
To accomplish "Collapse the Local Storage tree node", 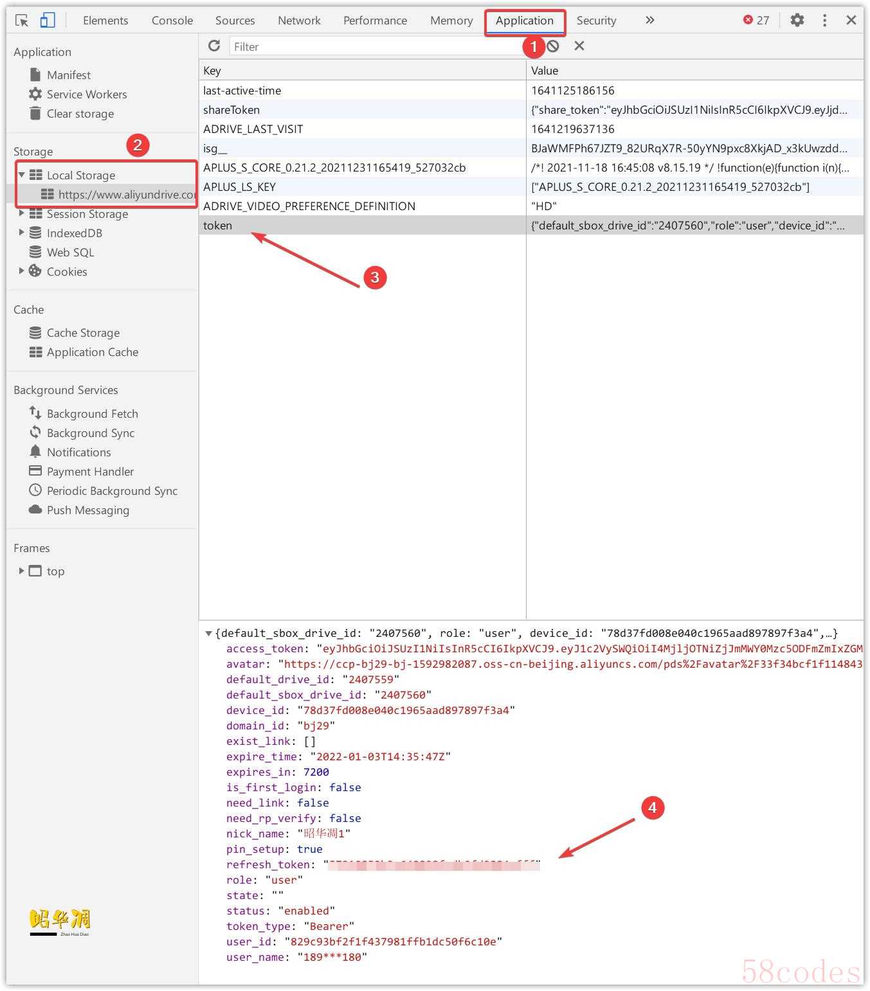I will click(21, 175).
